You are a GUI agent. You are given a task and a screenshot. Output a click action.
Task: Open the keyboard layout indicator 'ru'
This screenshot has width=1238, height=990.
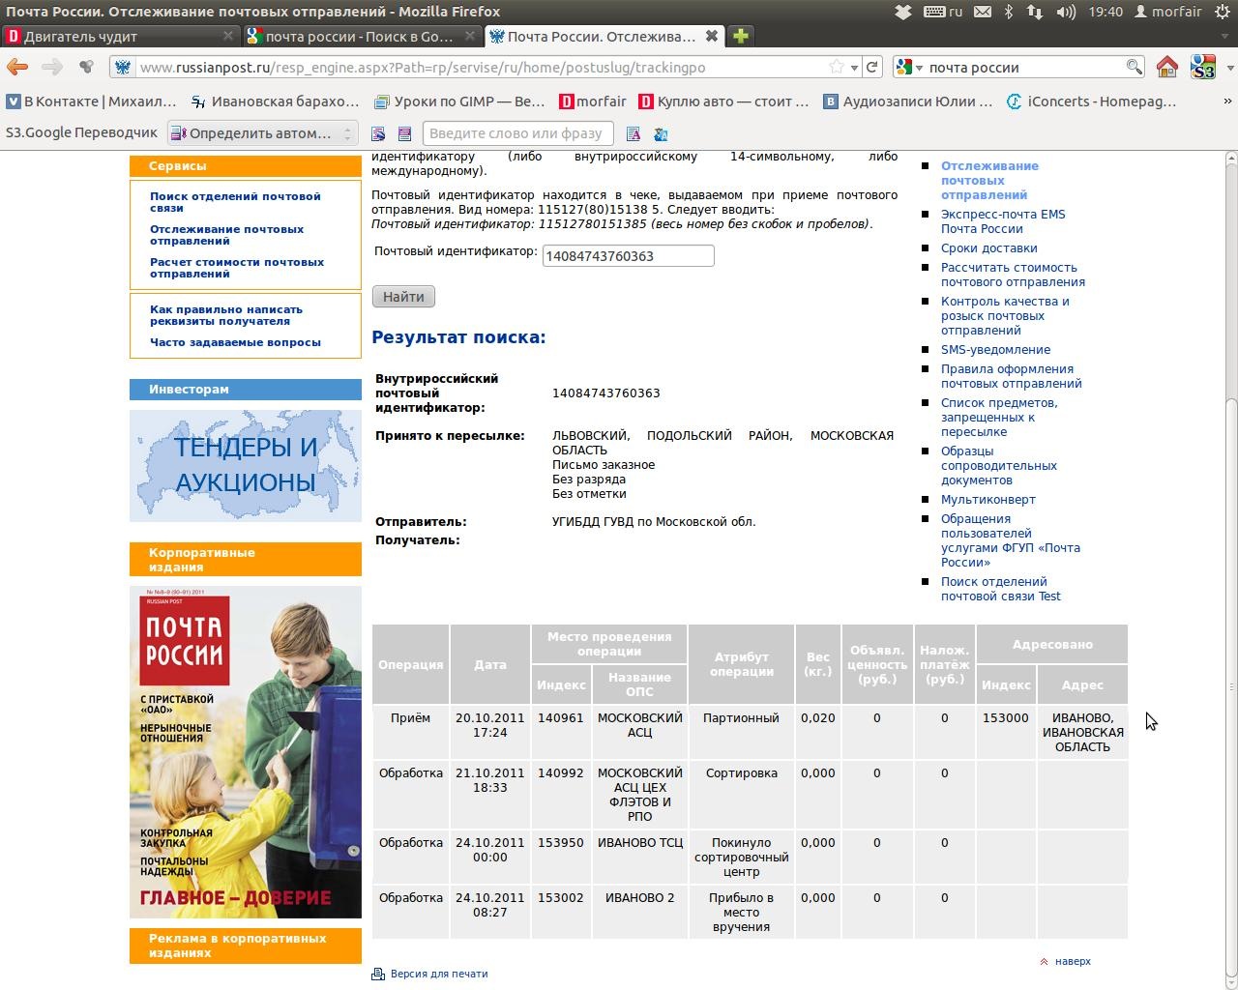click(x=943, y=12)
